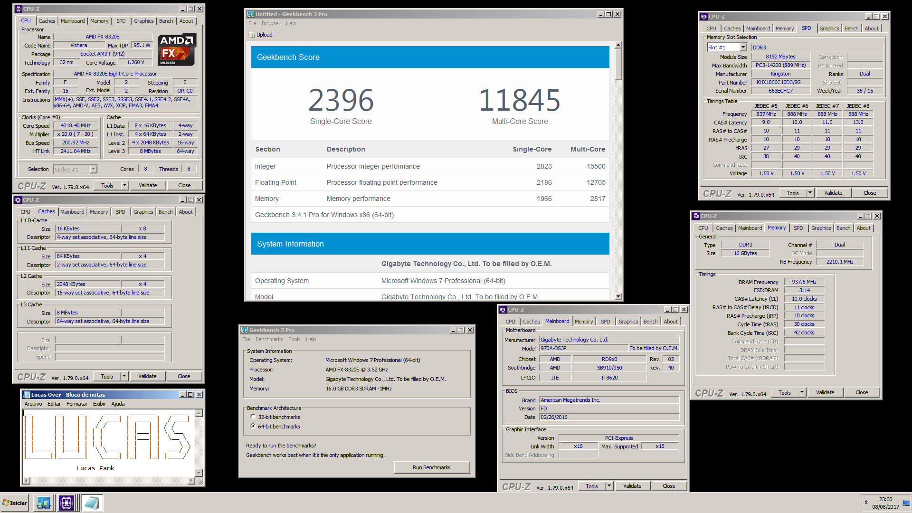Image resolution: width=912 pixels, height=513 pixels.
Task: Click inside Notepad text area on Lucas Fank
Action: point(95,468)
